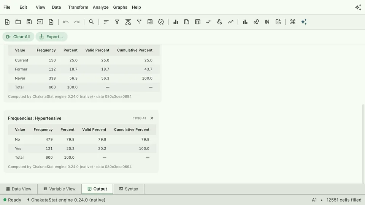This screenshot has height=205, width=365.
Task: Click the bubble scatter plot icon
Action: (256, 22)
